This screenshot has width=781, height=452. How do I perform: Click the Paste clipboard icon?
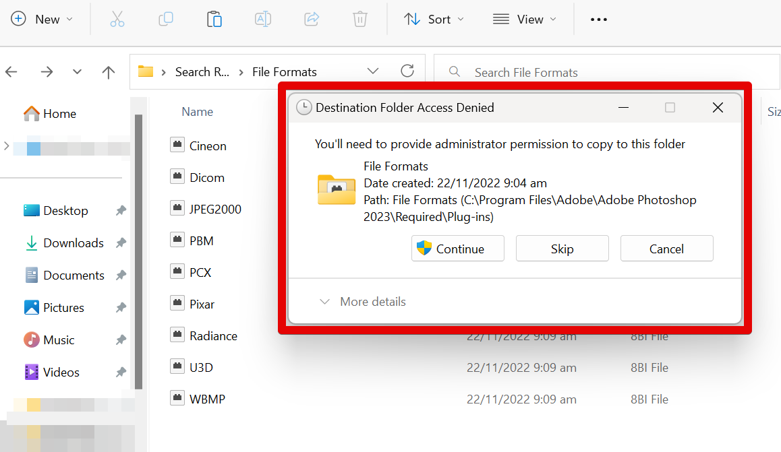coord(214,20)
